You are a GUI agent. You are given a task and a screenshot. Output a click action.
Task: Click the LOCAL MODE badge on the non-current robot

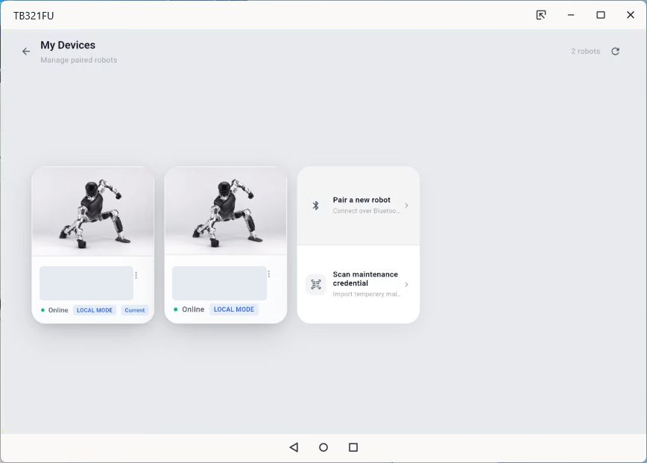click(x=234, y=309)
